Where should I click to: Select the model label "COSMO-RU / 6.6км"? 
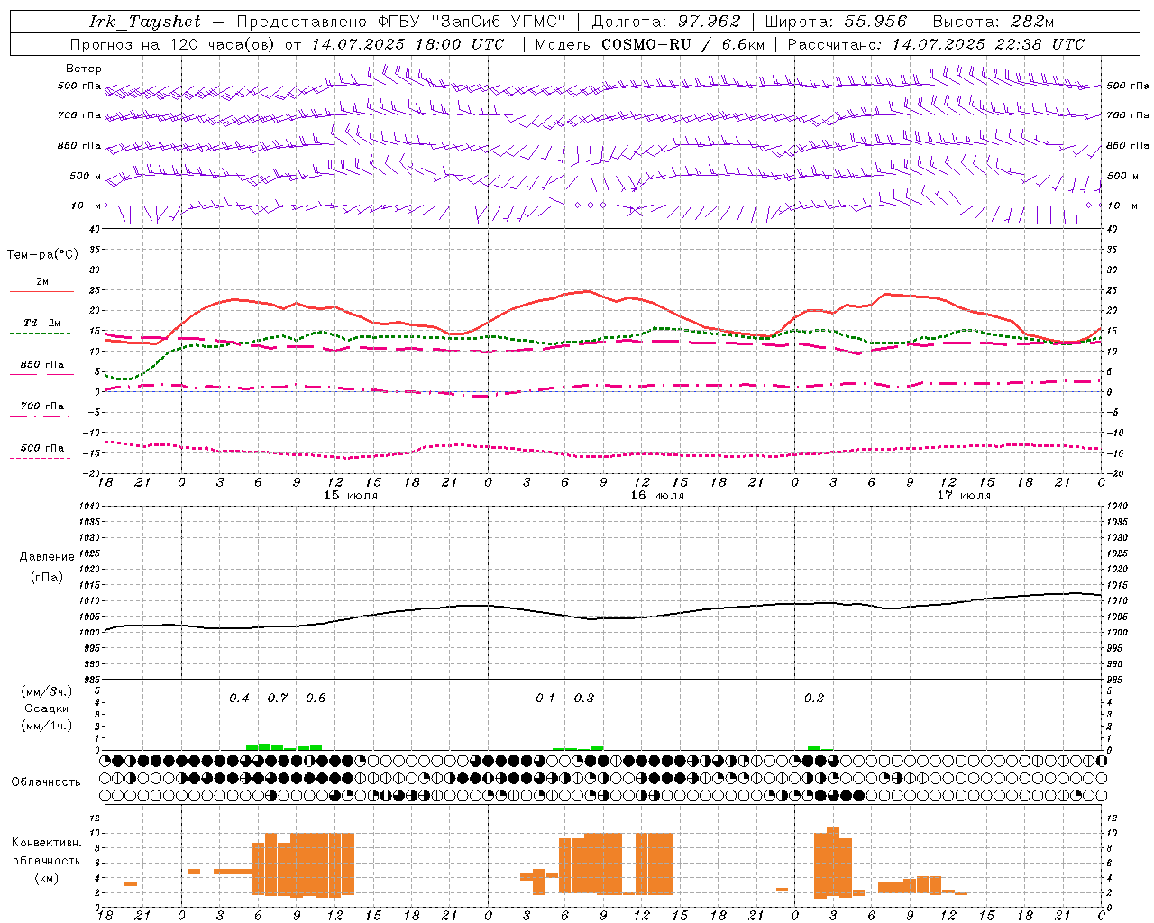click(683, 44)
